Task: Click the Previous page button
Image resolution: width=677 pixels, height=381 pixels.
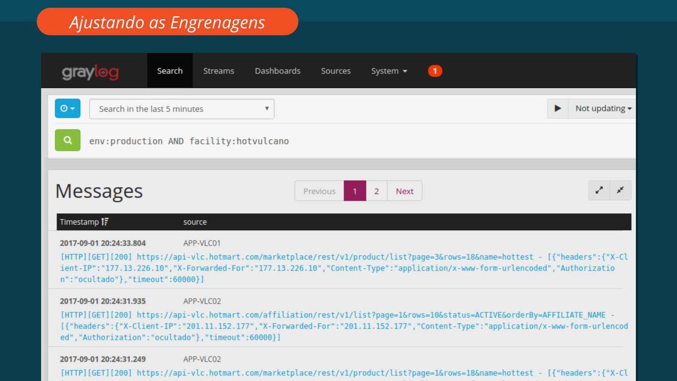Action: tap(319, 191)
